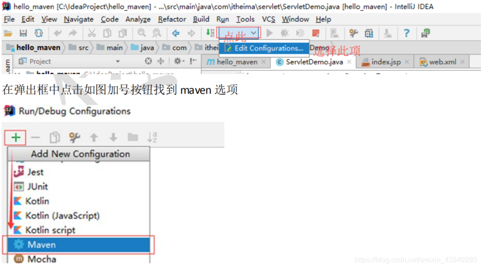Click the Copy Configuration icon in dialog
The height and width of the screenshot is (268, 481).
point(55,138)
